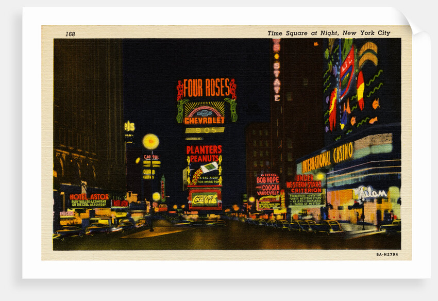The width and height of the screenshot is (438, 301).
Task: Click the Coca-Cola sign
Action: [x=205, y=199]
